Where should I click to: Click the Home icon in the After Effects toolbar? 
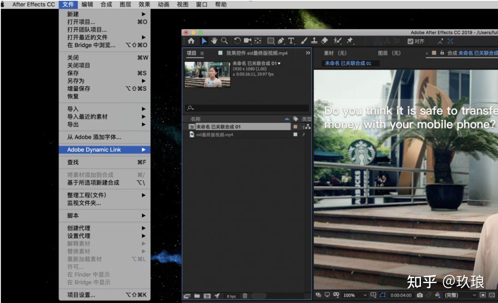tap(191, 41)
